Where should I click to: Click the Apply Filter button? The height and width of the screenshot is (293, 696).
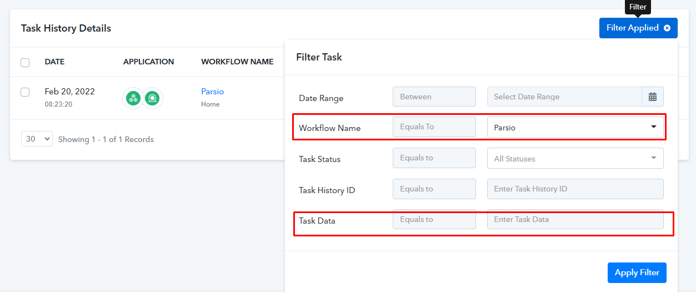(x=637, y=272)
